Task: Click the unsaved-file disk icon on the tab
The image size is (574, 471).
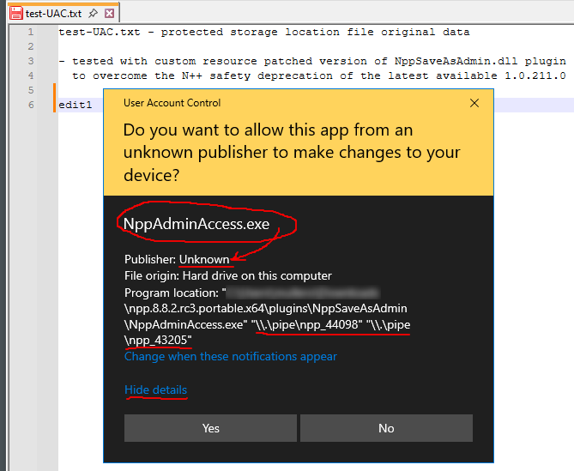Action: pyautogui.click(x=16, y=14)
